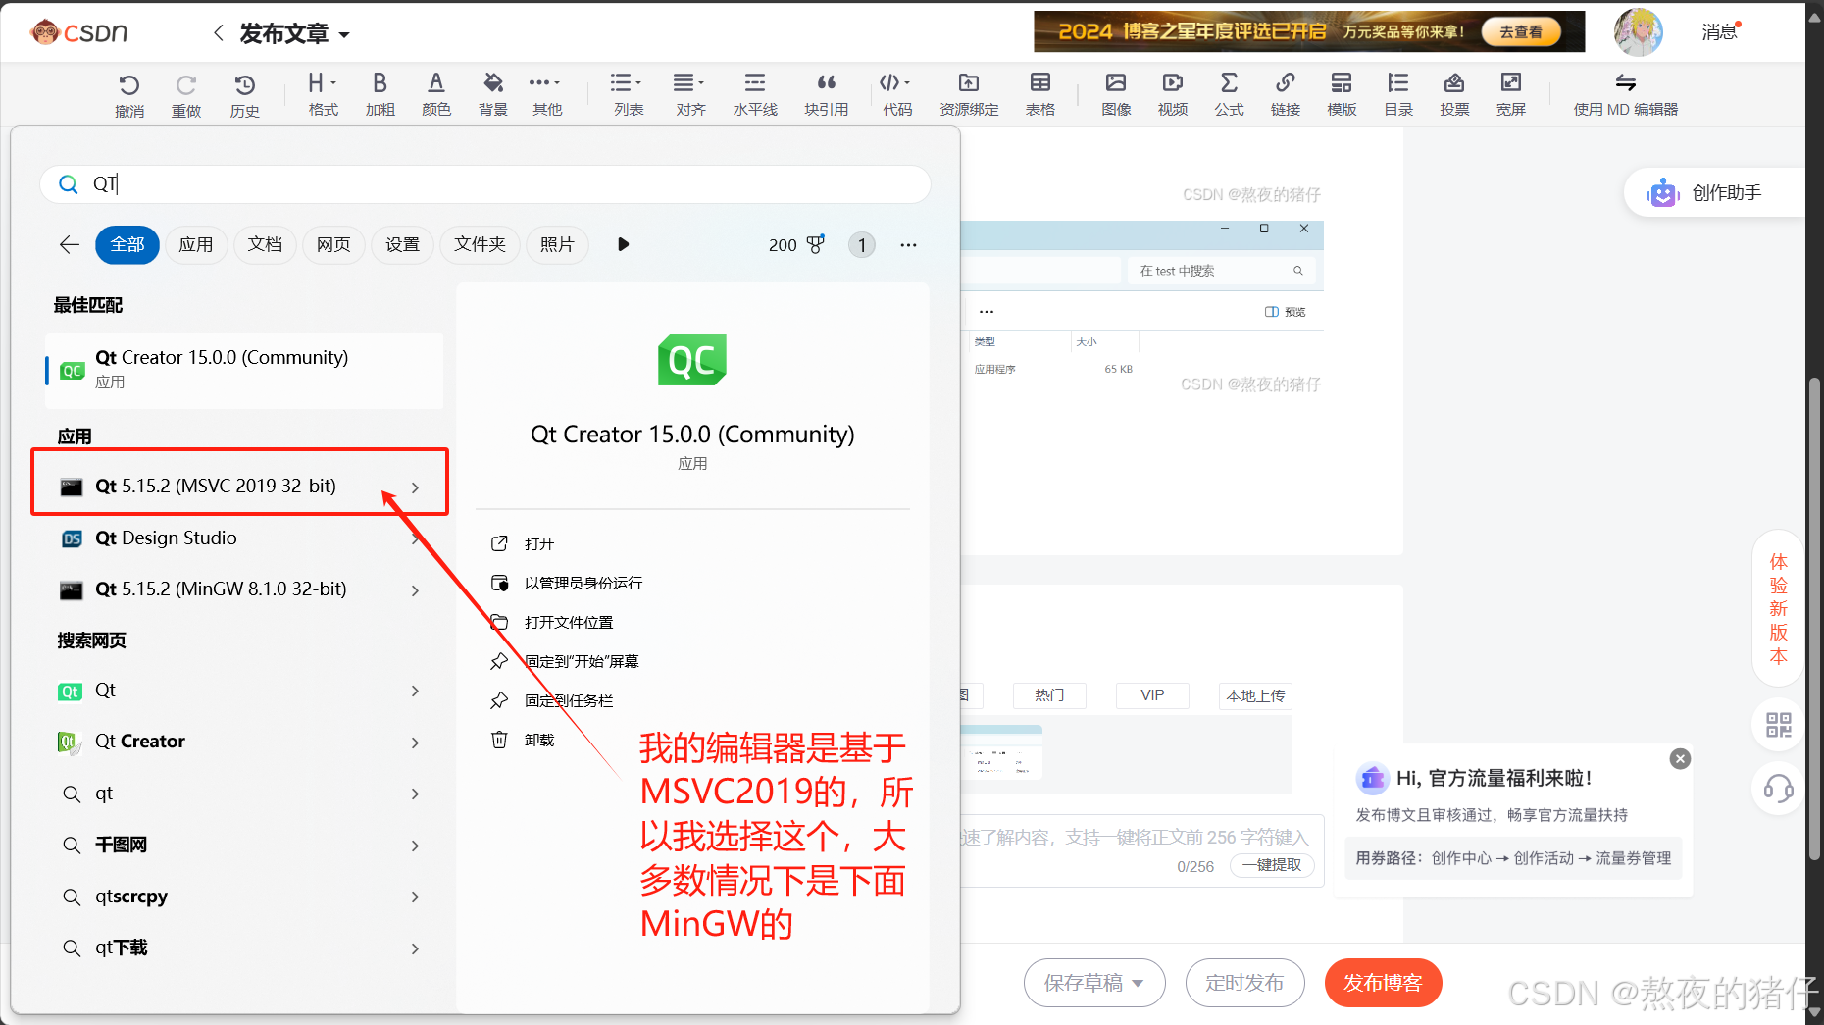This screenshot has height=1025, width=1824.
Task: Open Qt Creator 15.0.0 best match result
Action: 244,370
